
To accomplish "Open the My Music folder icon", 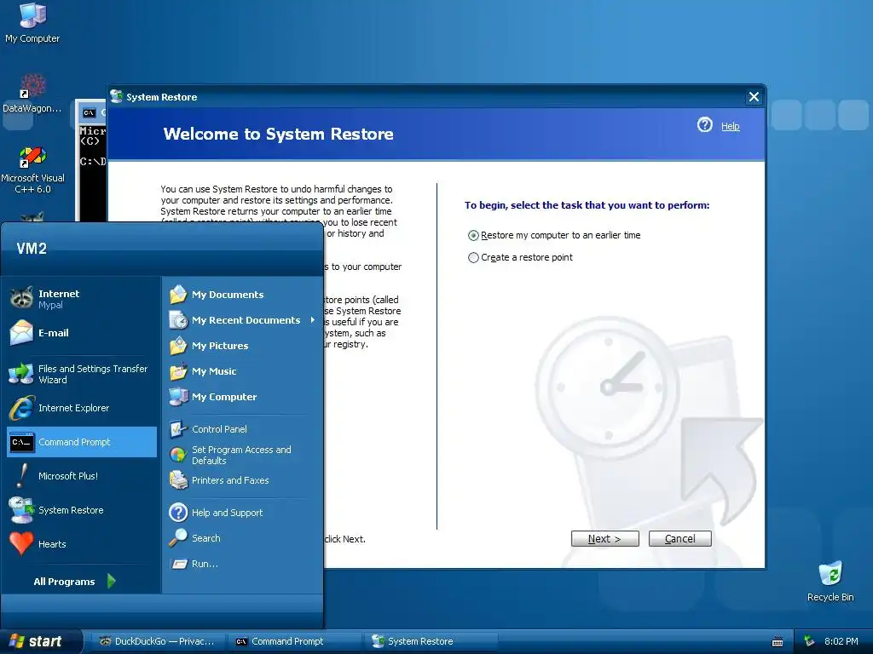I will 178,371.
